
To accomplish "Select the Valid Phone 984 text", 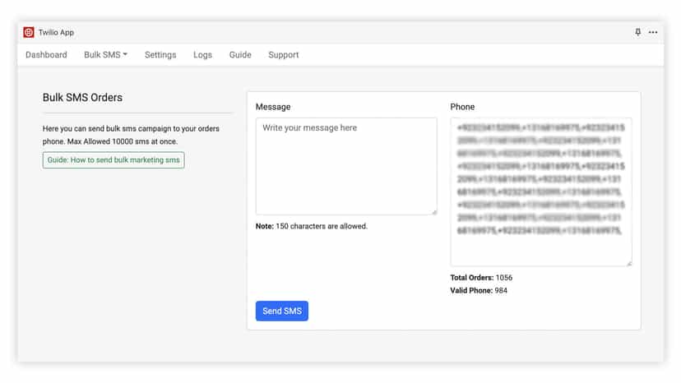I will click(x=479, y=290).
